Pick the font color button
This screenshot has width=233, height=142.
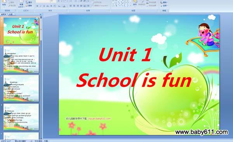click(64, 6)
